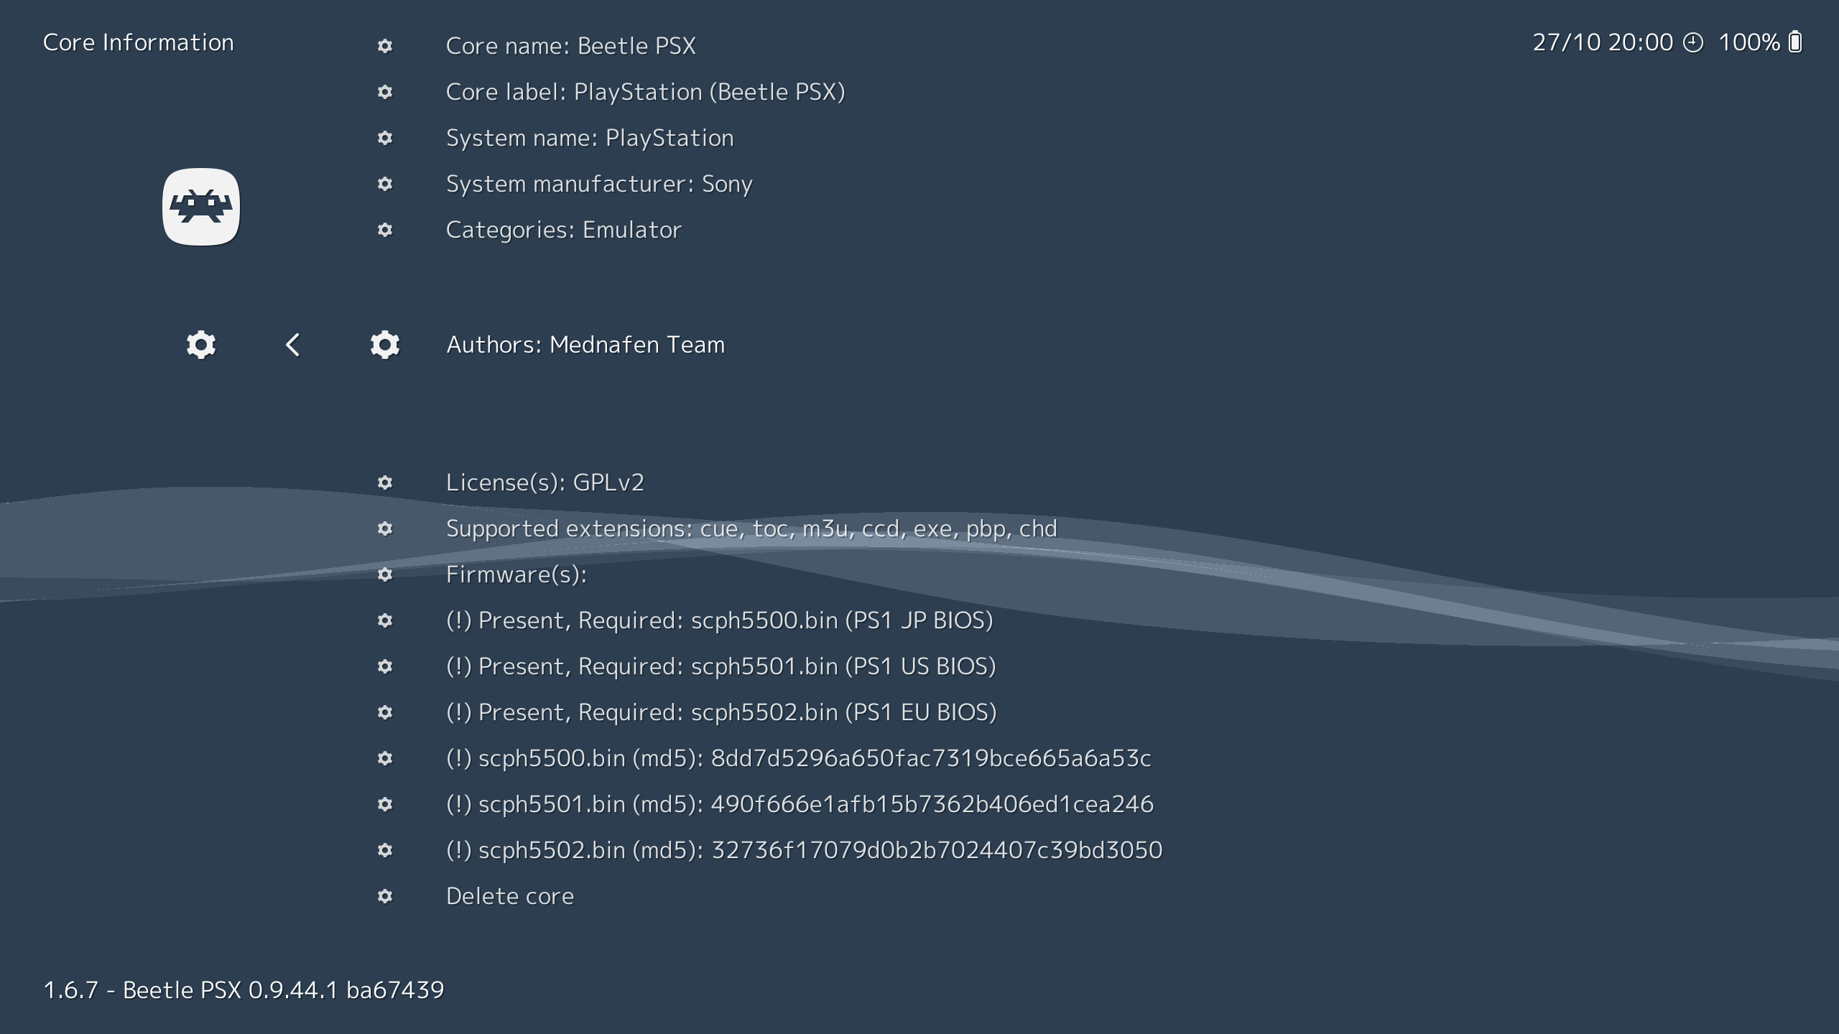Click the gear icon beside Delete core
This screenshot has height=1034, width=1839.
click(385, 896)
